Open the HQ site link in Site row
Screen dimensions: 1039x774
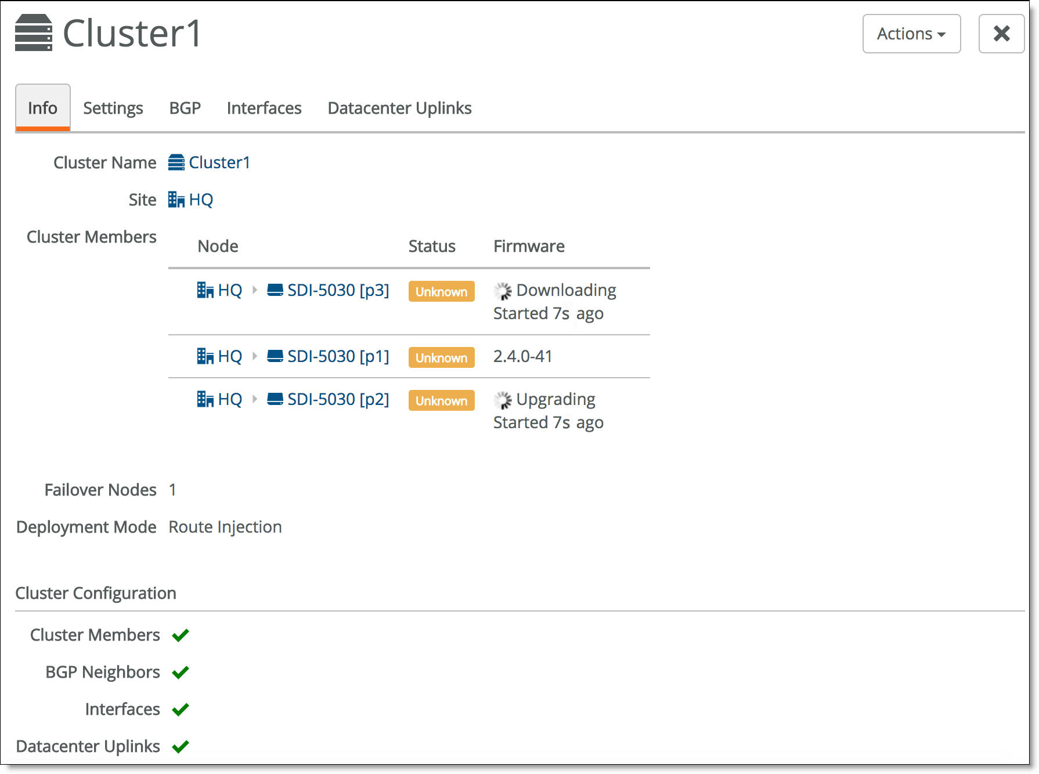201,200
